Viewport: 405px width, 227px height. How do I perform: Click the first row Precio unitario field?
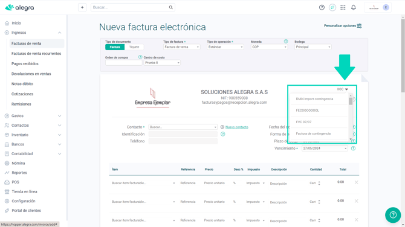tap(215, 183)
